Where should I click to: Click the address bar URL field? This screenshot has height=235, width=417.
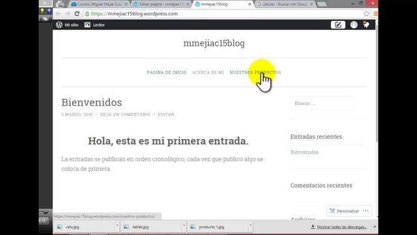click(x=226, y=14)
